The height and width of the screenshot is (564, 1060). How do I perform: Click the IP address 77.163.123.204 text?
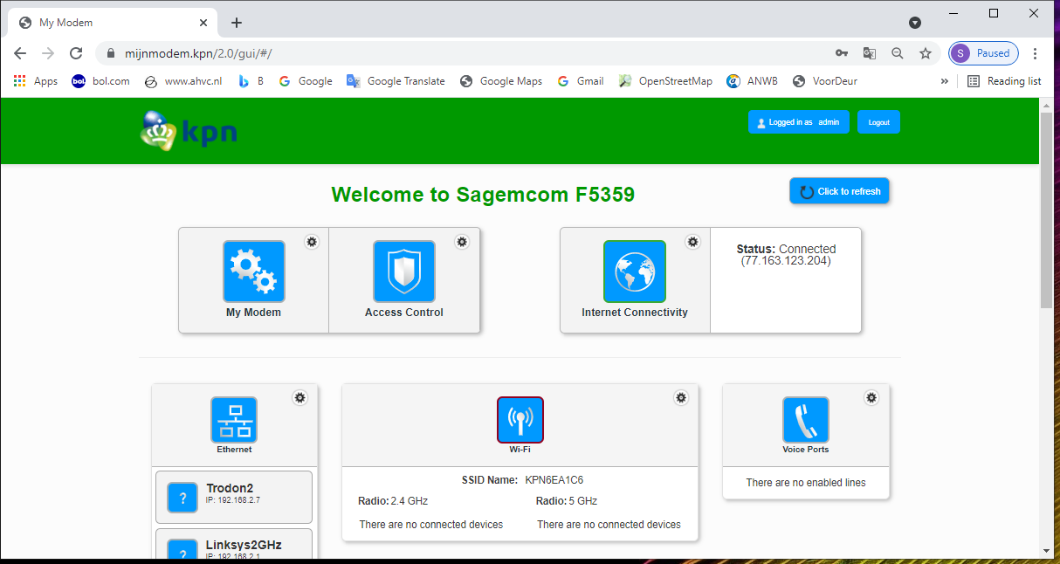786,261
